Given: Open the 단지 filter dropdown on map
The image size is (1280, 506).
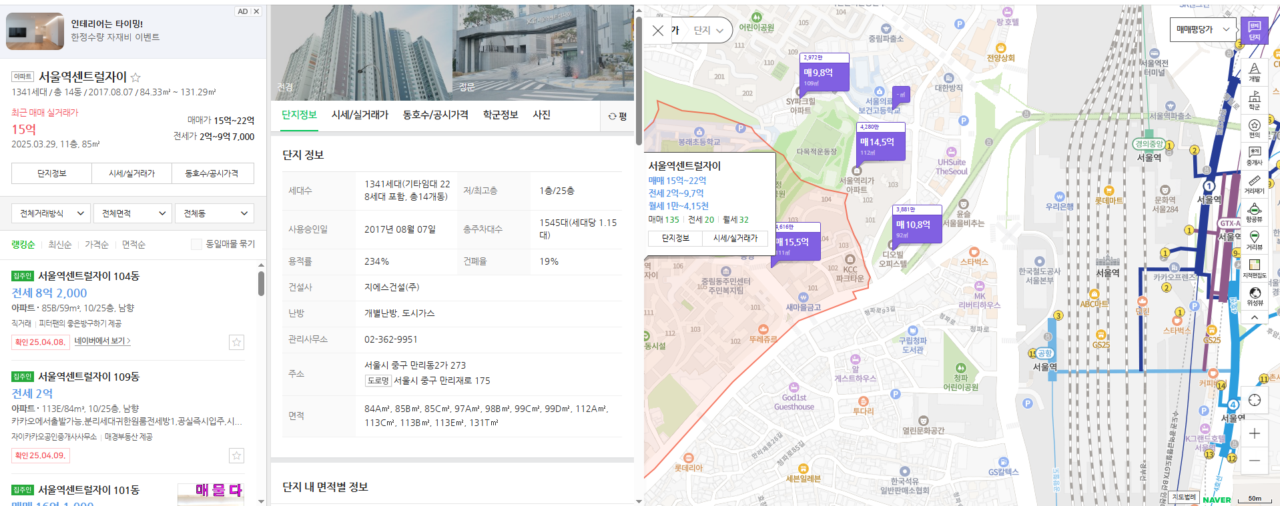Looking at the screenshot, I should click(708, 31).
